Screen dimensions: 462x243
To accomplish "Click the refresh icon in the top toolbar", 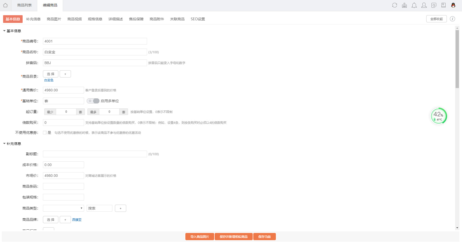I will (x=394, y=5).
